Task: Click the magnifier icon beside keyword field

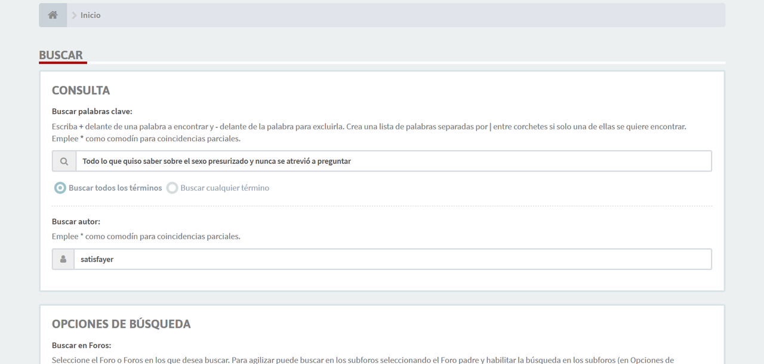Action: point(64,161)
